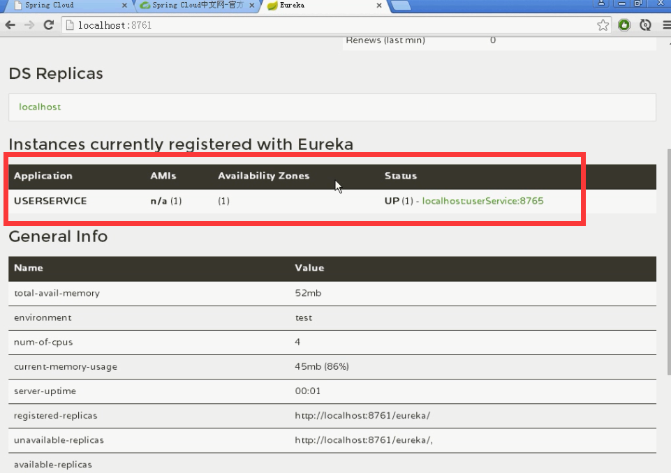Click the General Info heading
This screenshot has width=671, height=473.
click(58, 236)
